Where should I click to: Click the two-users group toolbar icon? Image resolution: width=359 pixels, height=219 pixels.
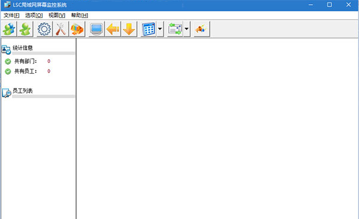[x=9, y=29]
